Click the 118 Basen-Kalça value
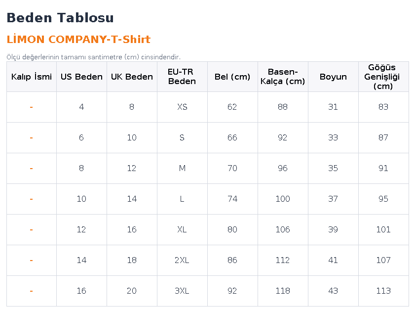The image size is (414, 309). pos(283,291)
